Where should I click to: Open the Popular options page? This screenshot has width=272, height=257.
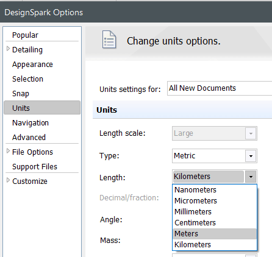25,35
